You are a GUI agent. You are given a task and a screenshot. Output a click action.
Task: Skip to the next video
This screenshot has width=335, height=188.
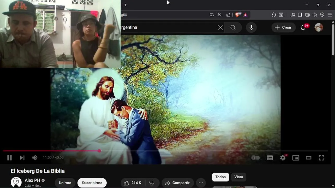pyautogui.click(x=22, y=158)
